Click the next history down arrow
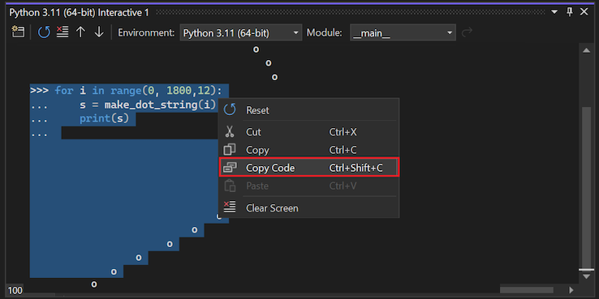The height and width of the screenshot is (299, 599). click(x=99, y=32)
